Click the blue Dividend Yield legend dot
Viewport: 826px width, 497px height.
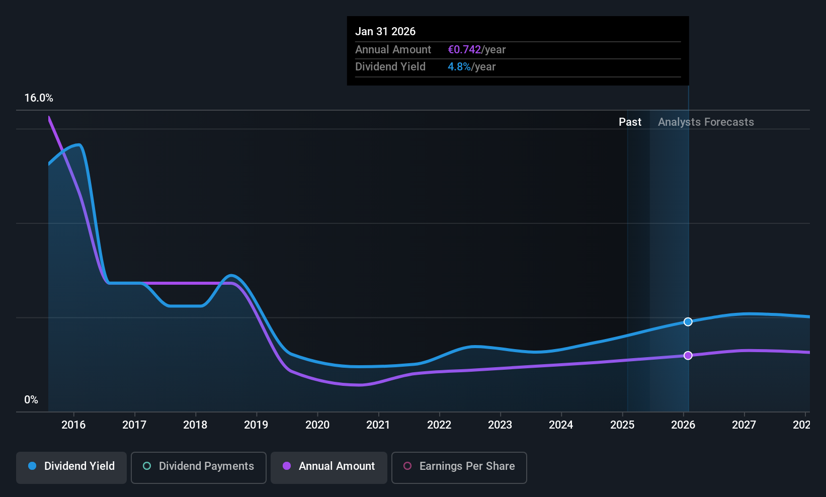[32, 466]
